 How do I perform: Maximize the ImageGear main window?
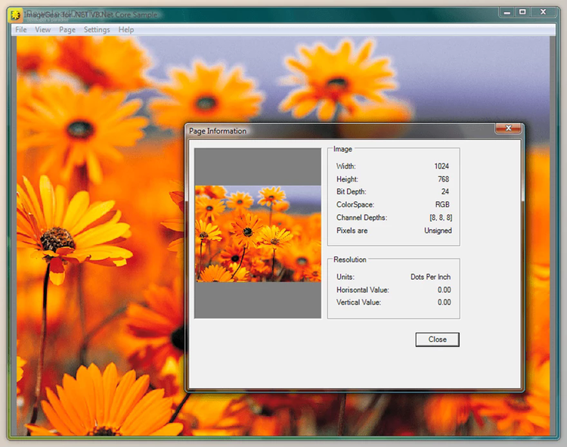522,12
